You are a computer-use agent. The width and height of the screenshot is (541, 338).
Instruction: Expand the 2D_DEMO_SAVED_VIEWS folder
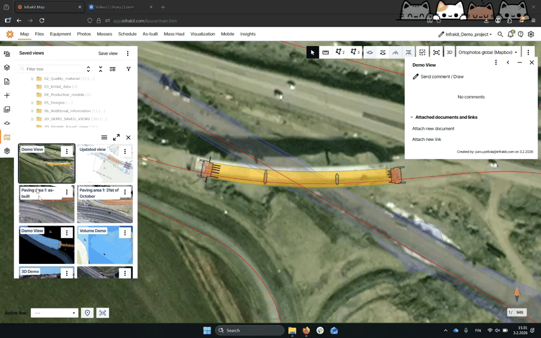click(x=32, y=119)
